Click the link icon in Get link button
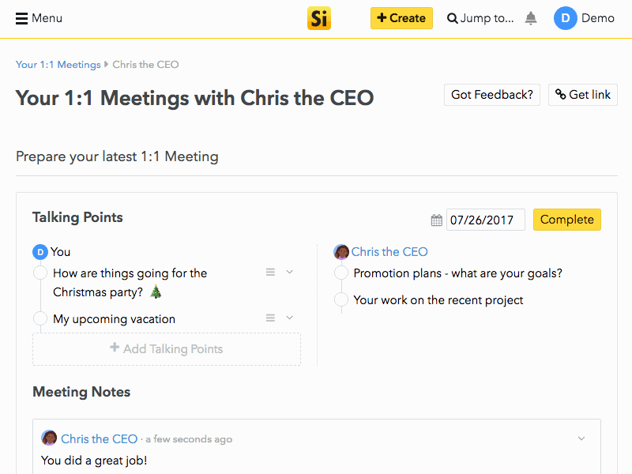Image resolution: width=632 pixels, height=474 pixels. pyautogui.click(x=562, y=94)
